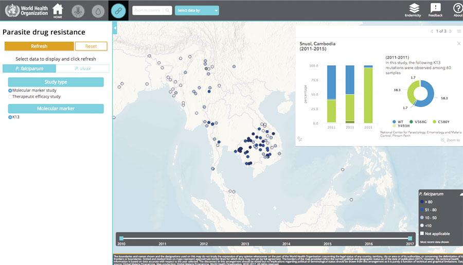Click Zoom to link in popup
Image resolution: width=463 pixels, height=265 pixels.
450,140
